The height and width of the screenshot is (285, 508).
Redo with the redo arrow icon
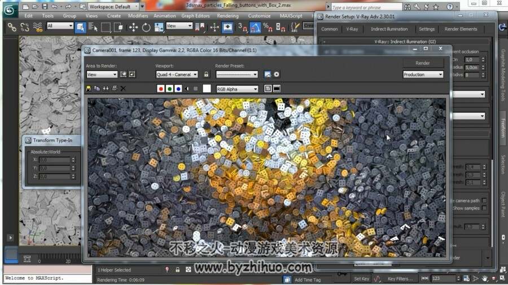pos(68,6)
